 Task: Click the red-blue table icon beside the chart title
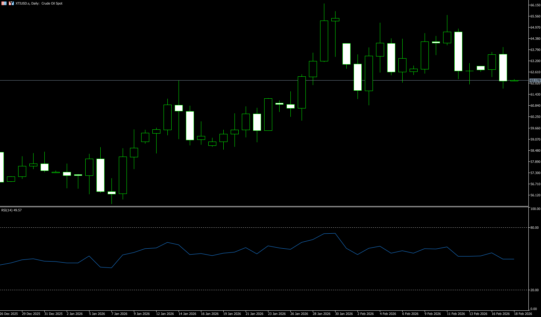4,3
